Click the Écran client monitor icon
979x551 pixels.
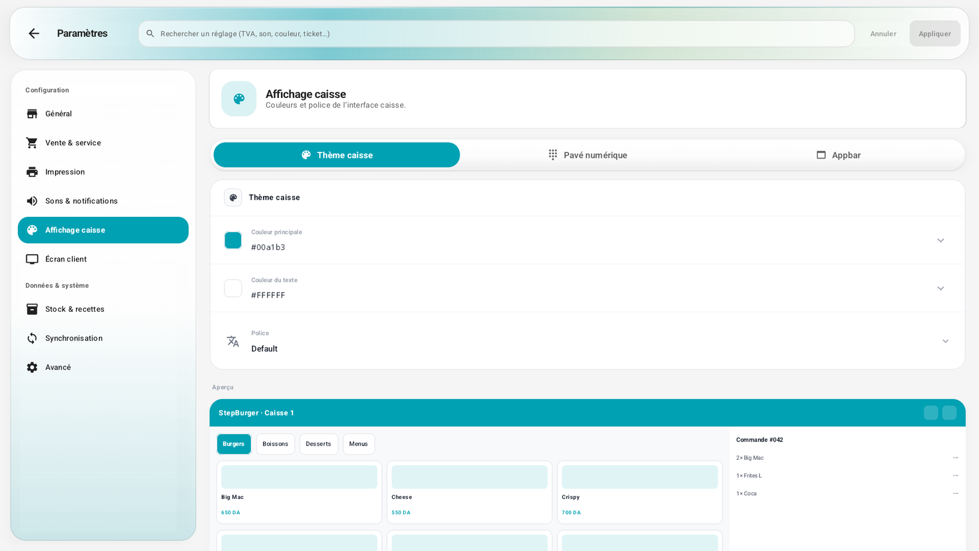(32, 259)
